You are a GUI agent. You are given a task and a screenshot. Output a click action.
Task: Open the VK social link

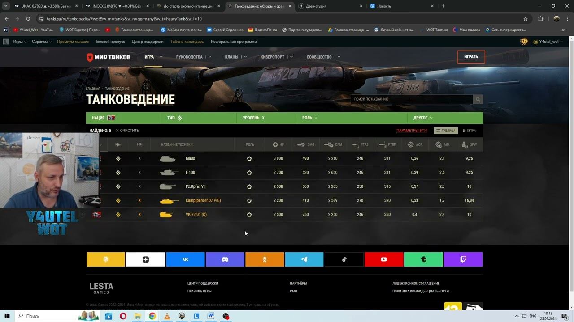(185, 259)
